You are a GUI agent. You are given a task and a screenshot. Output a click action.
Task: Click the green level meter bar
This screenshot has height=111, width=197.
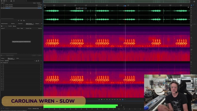81,106
